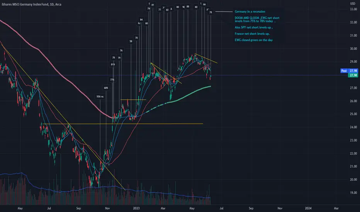Click the 2023 label on the time axis
This screenshot has height=212, width=360.
tap(136, 208)
